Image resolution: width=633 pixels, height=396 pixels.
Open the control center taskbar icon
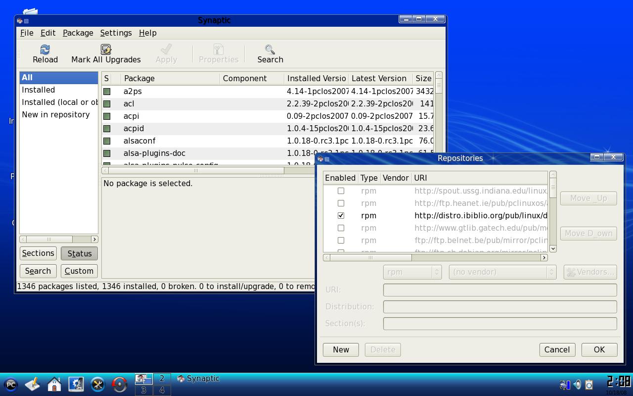click(x=76, y=385)
